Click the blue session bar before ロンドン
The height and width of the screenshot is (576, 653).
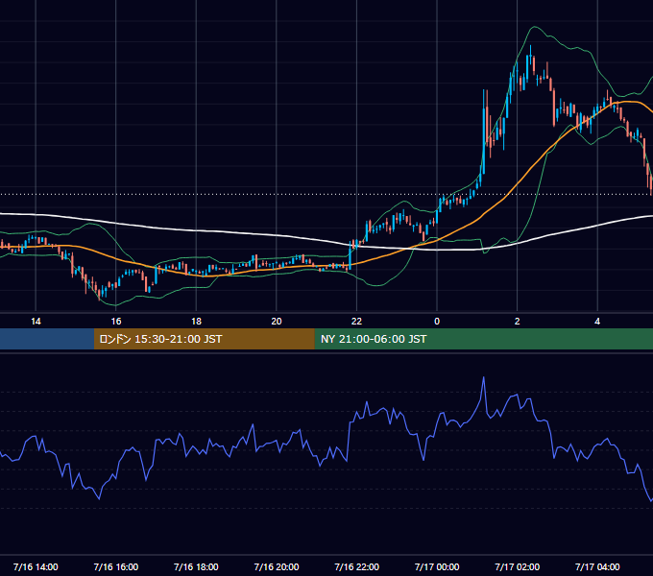coord(47,339)
